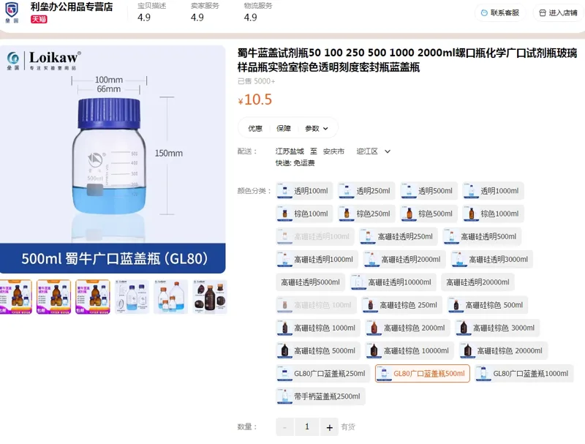
Task: Open the fourth gallery thumbnail with diagram
Action: point(132,297)
